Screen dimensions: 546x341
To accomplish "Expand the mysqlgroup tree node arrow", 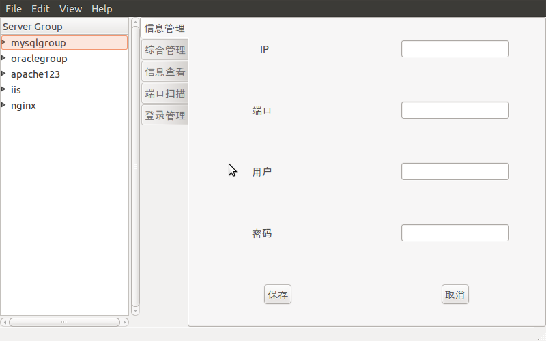I will coord(4,42).
